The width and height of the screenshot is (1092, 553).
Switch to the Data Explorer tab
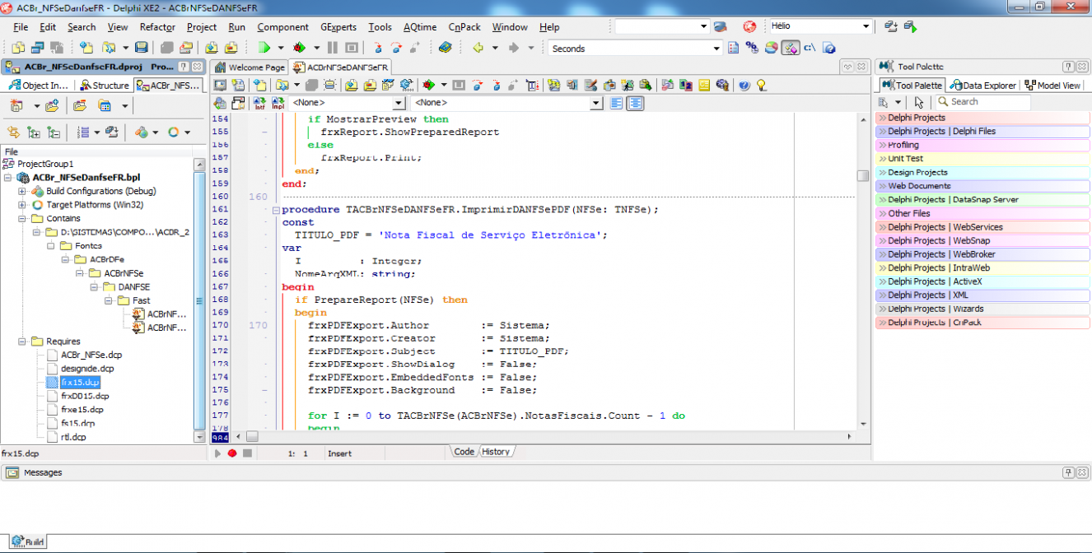(983, 85)
